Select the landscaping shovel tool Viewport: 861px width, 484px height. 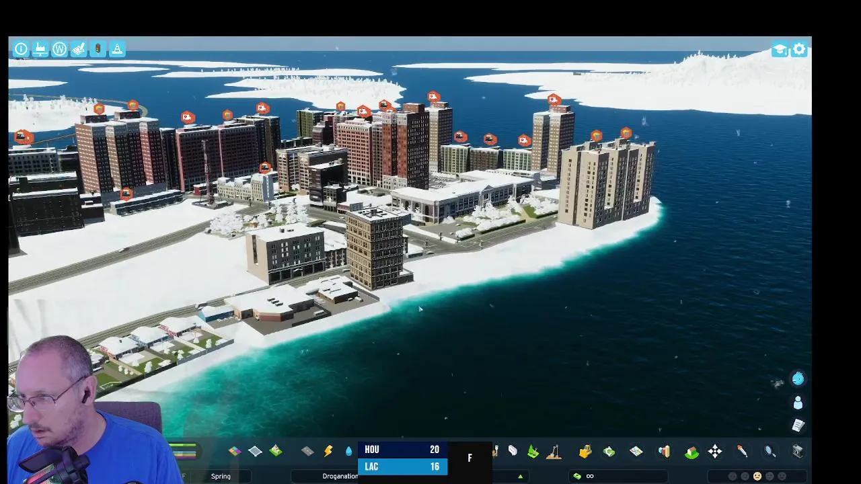(554, 452)
